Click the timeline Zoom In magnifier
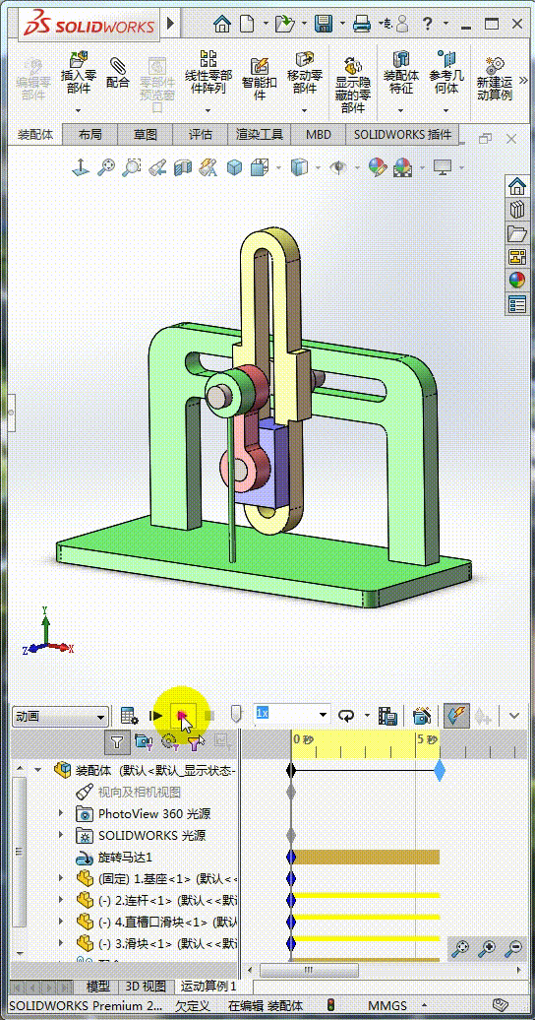 point(487,949)
